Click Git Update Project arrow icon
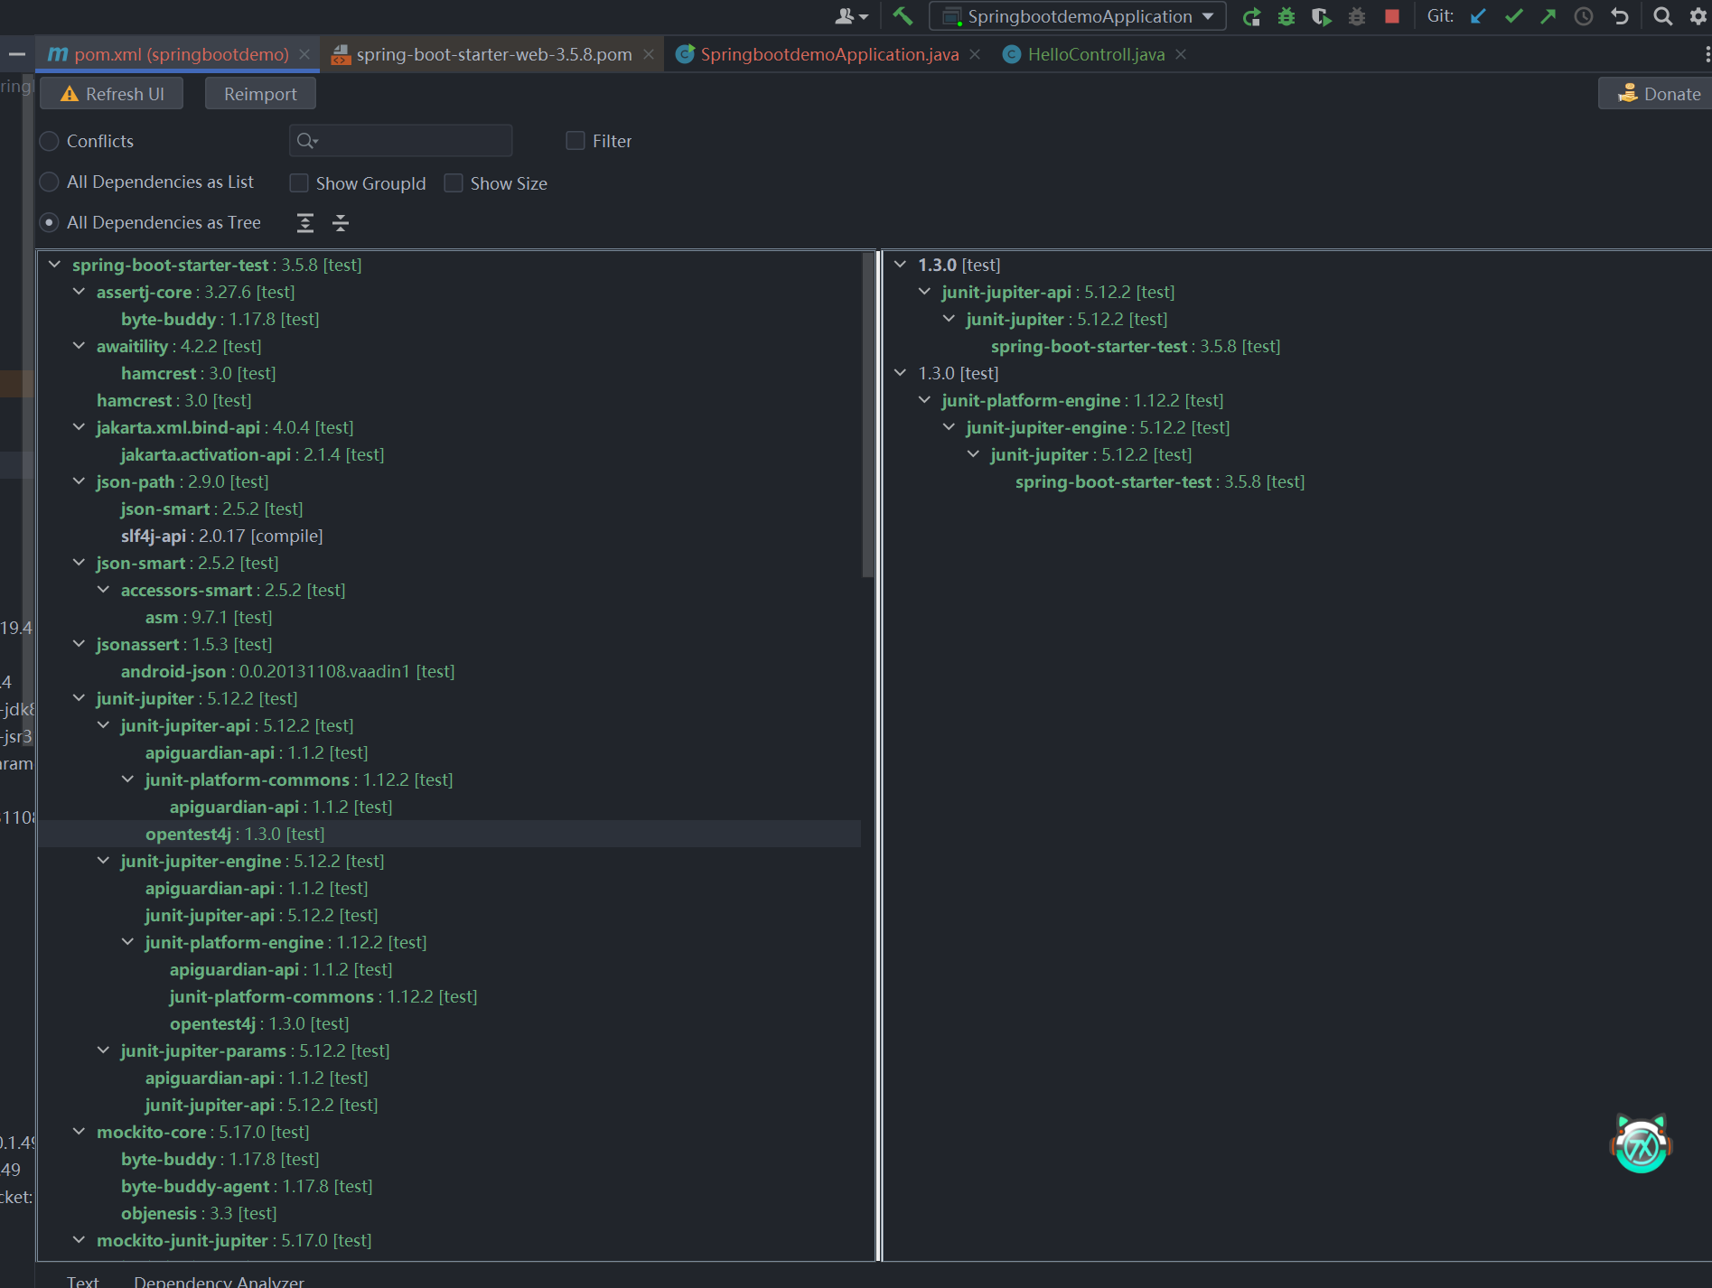Viewport: 1712px width, 1288px height. (x=1478, y=16)
